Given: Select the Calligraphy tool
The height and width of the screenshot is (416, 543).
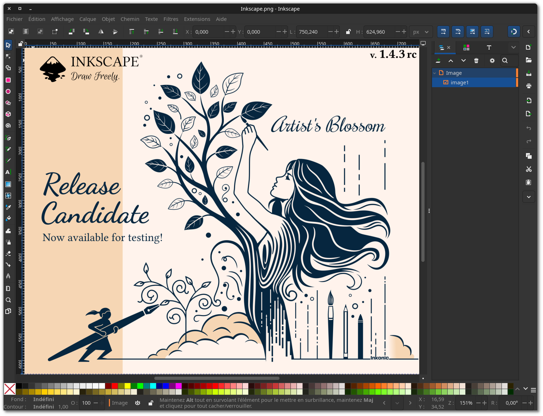Looking at the screenshot, I should pyautogui.click(x=8, y=161).
